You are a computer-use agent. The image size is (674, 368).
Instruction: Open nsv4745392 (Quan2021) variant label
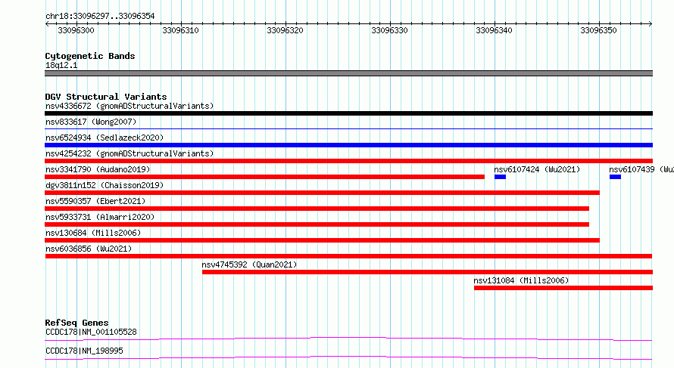(x=249, y=264)
